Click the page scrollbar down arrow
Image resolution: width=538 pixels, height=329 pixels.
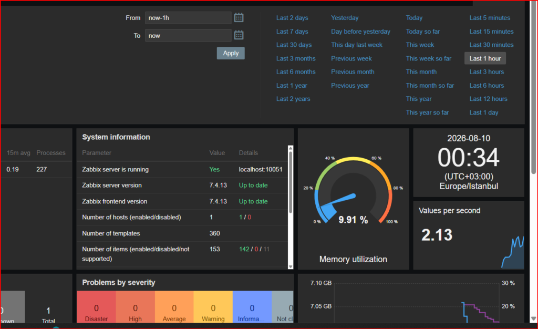click(534, 318)
